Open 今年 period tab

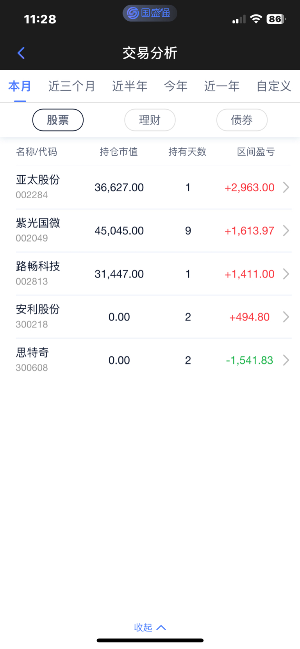pyautogui.click(x=176, y=86)
